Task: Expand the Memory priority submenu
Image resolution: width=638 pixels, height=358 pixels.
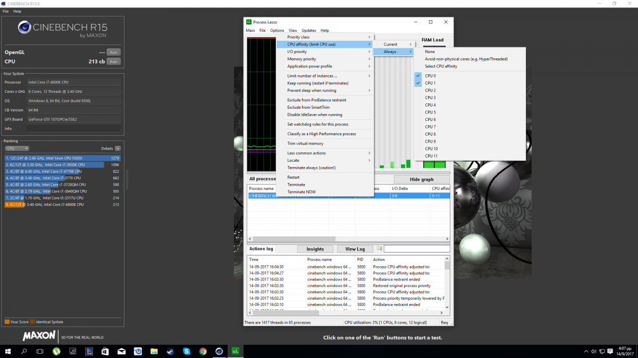Action: pyautogui.click(x=325, y=59)
